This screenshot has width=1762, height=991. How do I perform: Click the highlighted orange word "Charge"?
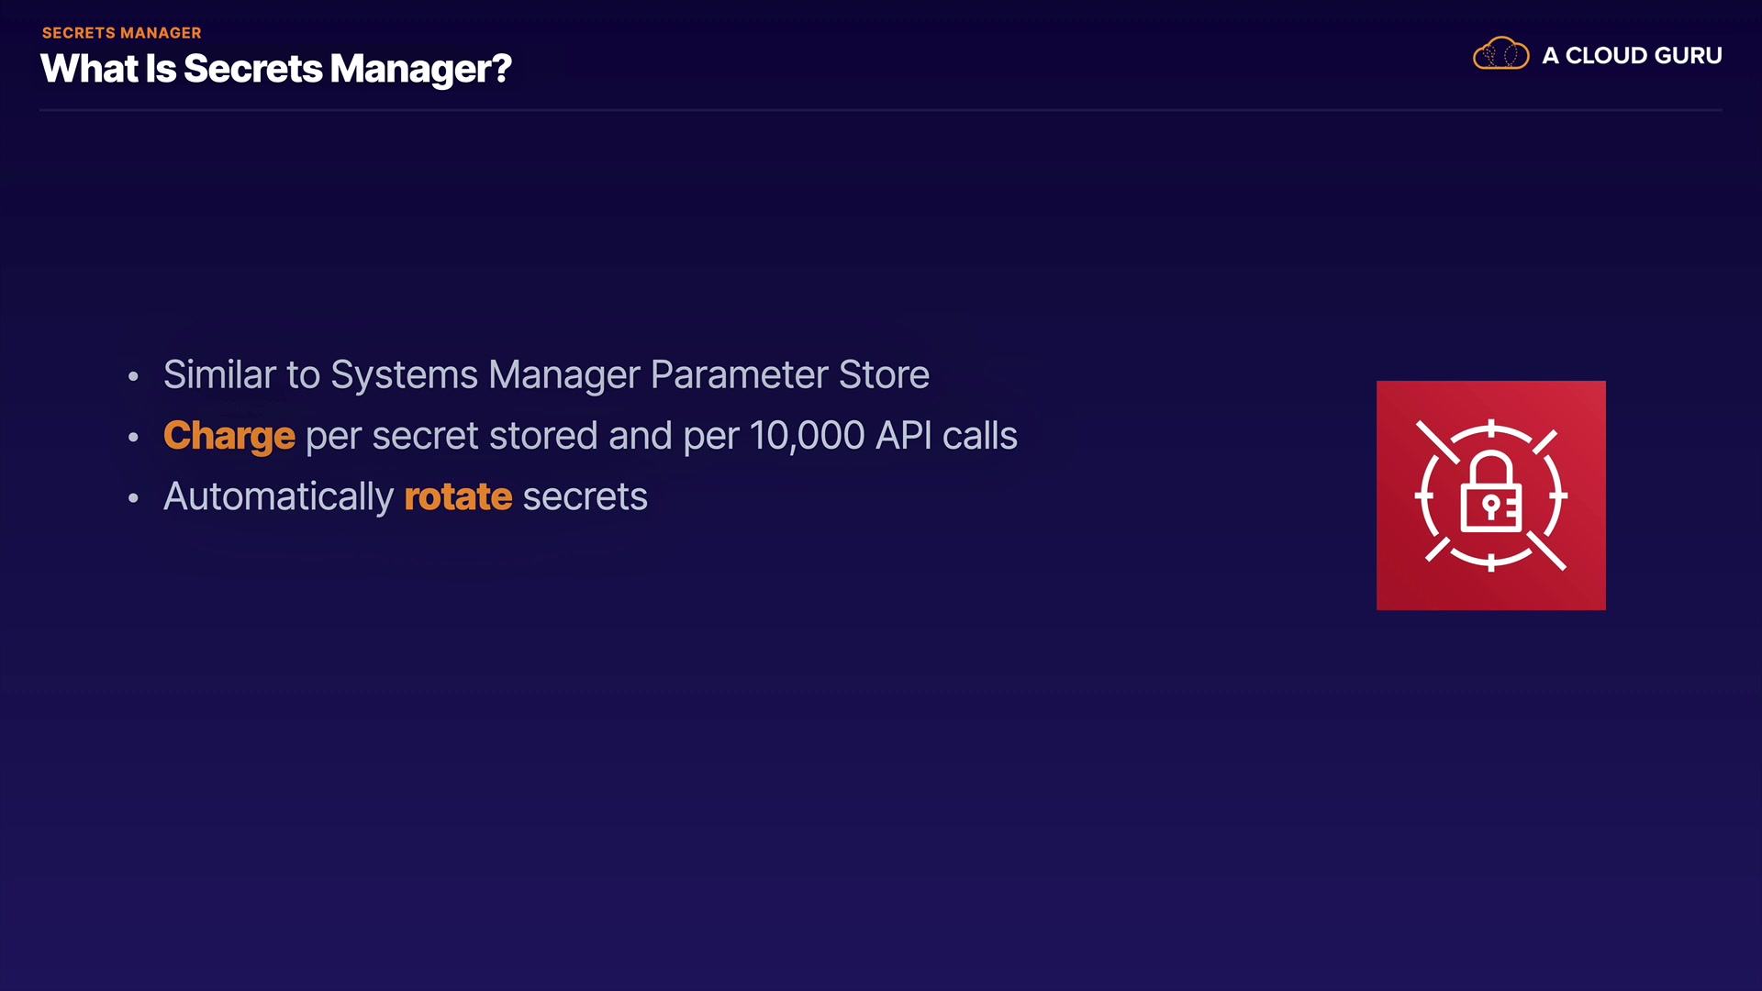[229, 436]
